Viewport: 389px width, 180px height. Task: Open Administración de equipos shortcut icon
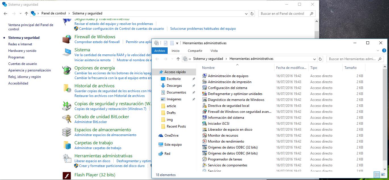click(x=204, y=76)
